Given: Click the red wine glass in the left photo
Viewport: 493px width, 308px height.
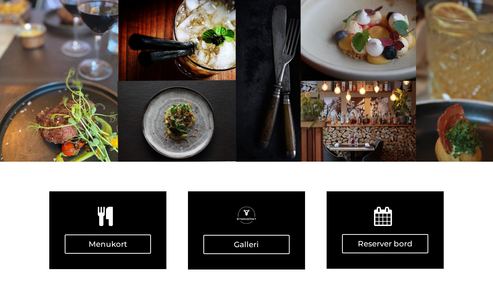Looking at the screenshot, I should [x=97, y=35].
